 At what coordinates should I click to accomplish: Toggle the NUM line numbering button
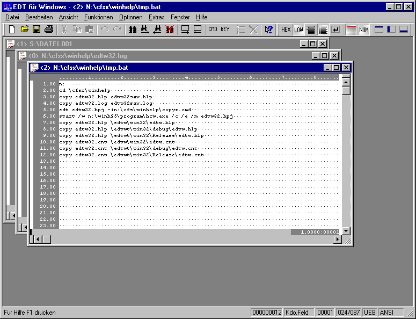pos(364,30)
